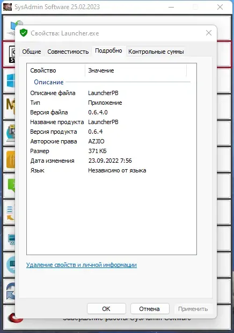Screen dimensions: 234x333
Task: Select the Версия продукта property label
Action: (54, 132)
